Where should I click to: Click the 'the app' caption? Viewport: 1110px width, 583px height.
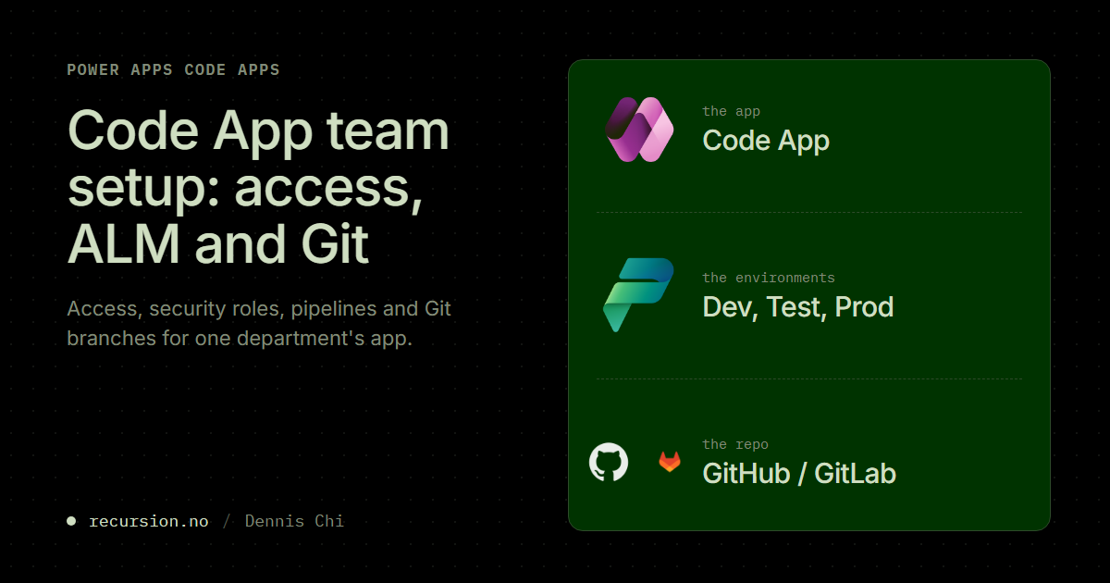point(731,111)
